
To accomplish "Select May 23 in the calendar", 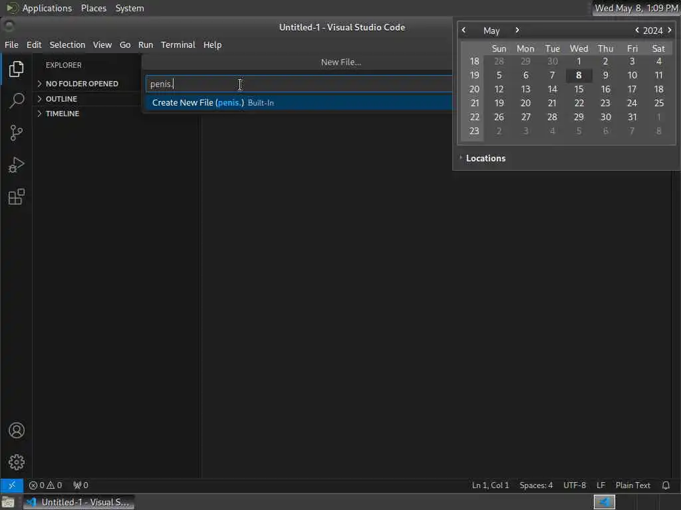I will pyautogui.click(x=605, y=103).
